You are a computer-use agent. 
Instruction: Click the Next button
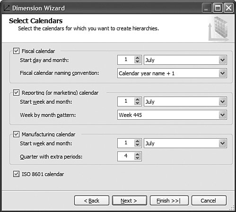[x=130, y=201]
